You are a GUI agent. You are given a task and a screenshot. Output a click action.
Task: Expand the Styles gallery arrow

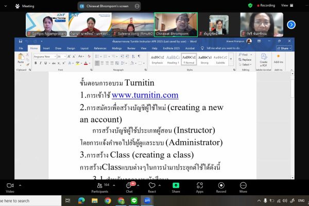[x=231, y=59]
